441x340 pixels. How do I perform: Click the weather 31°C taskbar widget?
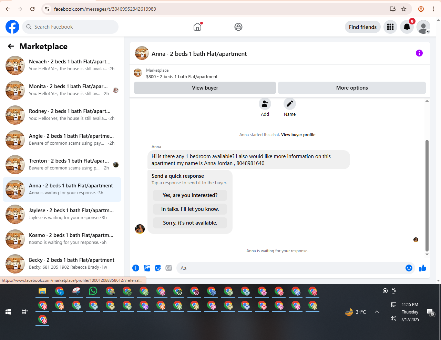tap(356, 312)
